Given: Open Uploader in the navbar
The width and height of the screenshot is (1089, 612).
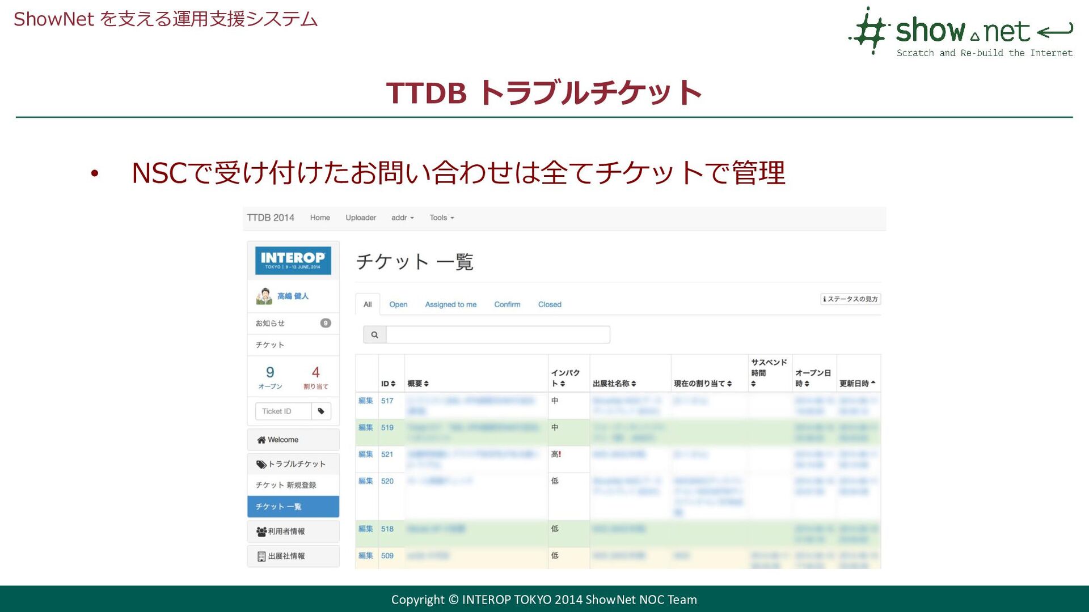Looking at the screenshot, I should coord(361,218).
